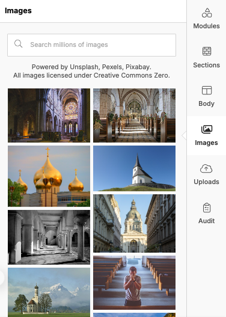Pick the basilica dome between buildings image
The height and width of the screenshot is (317, 226).
[x=134, y=223]
